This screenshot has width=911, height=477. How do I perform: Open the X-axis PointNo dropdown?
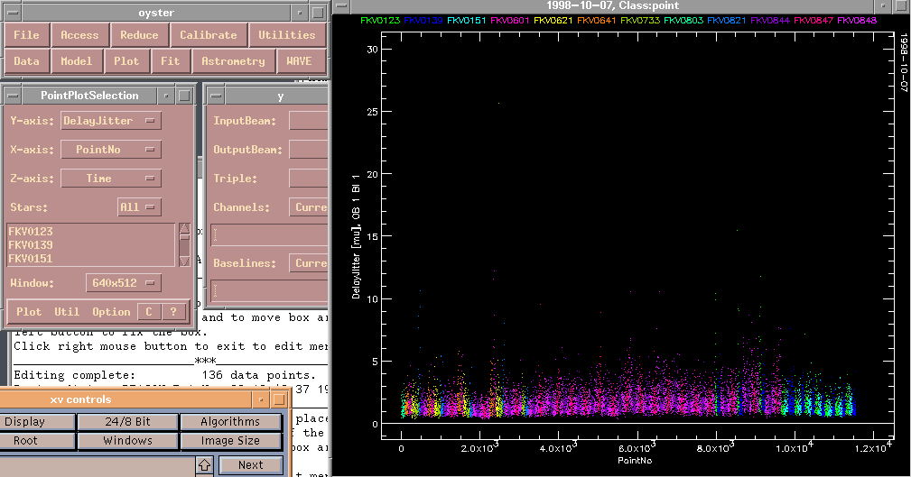(111, 150)
